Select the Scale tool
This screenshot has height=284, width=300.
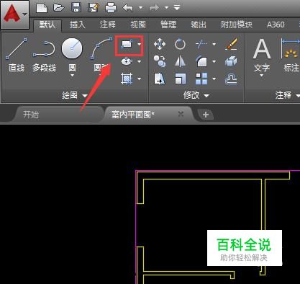click(x=180, y=79)
